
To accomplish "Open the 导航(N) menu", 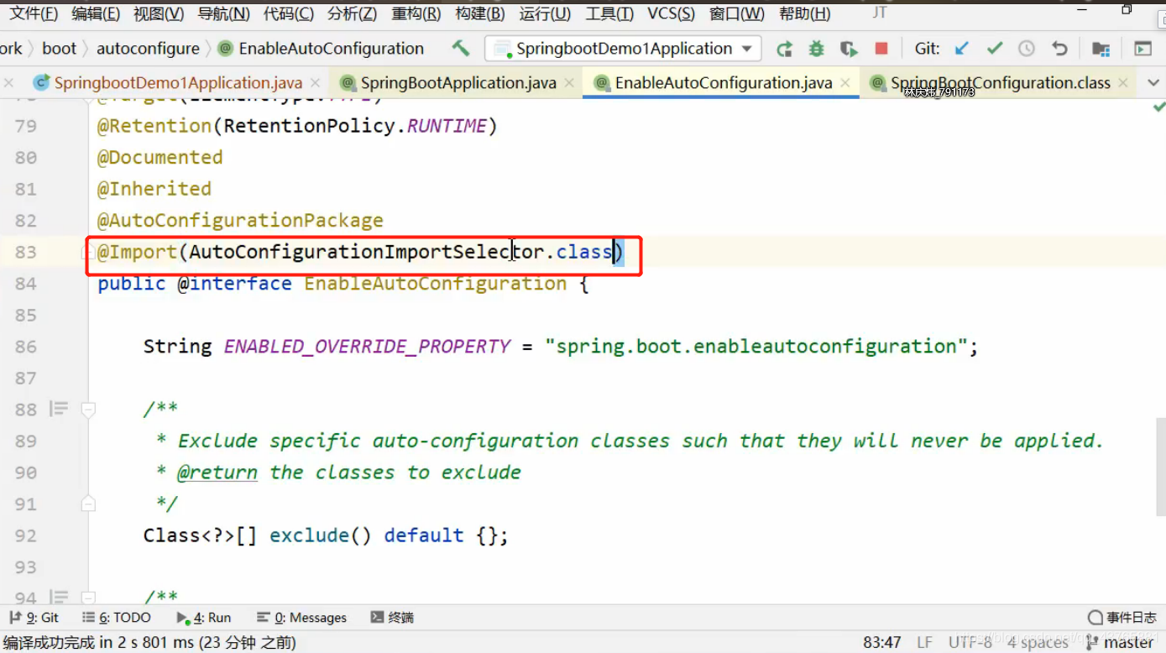I will tap(223, 13).
